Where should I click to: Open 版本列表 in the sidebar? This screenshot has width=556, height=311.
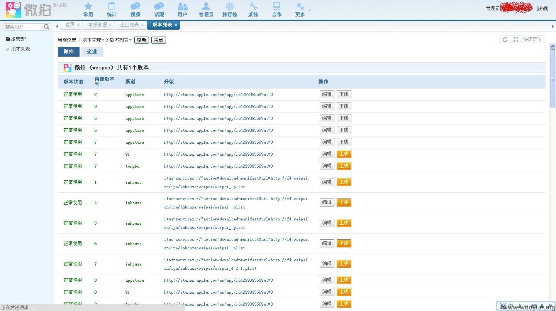(20, 49)
